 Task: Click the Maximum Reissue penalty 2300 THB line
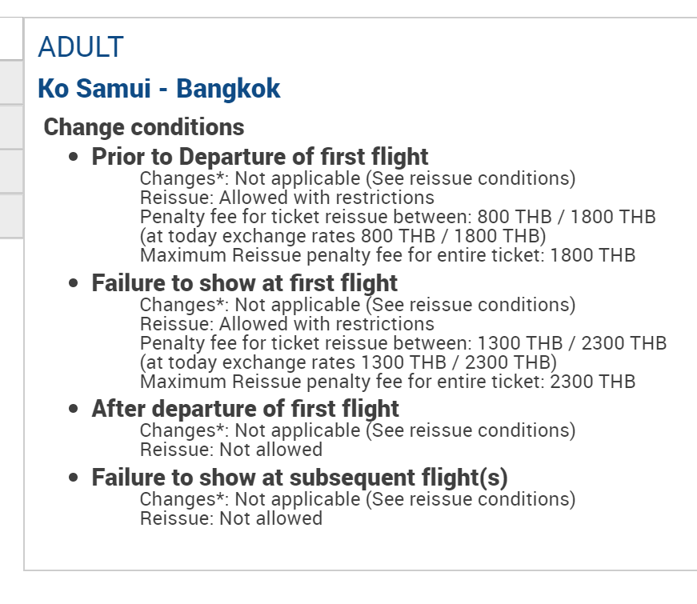pyautogui.click(x=387, y=382)
